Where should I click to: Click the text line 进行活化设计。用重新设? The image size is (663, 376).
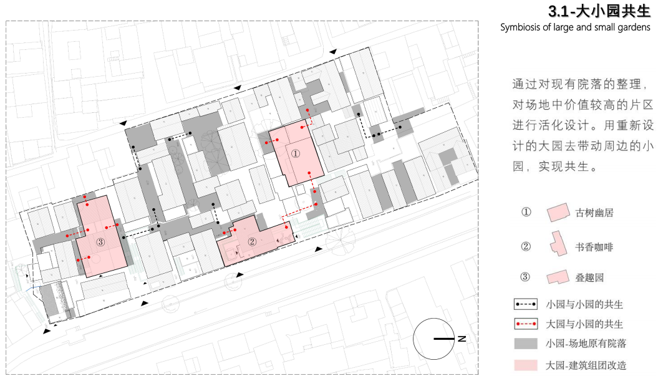point(583,125)
